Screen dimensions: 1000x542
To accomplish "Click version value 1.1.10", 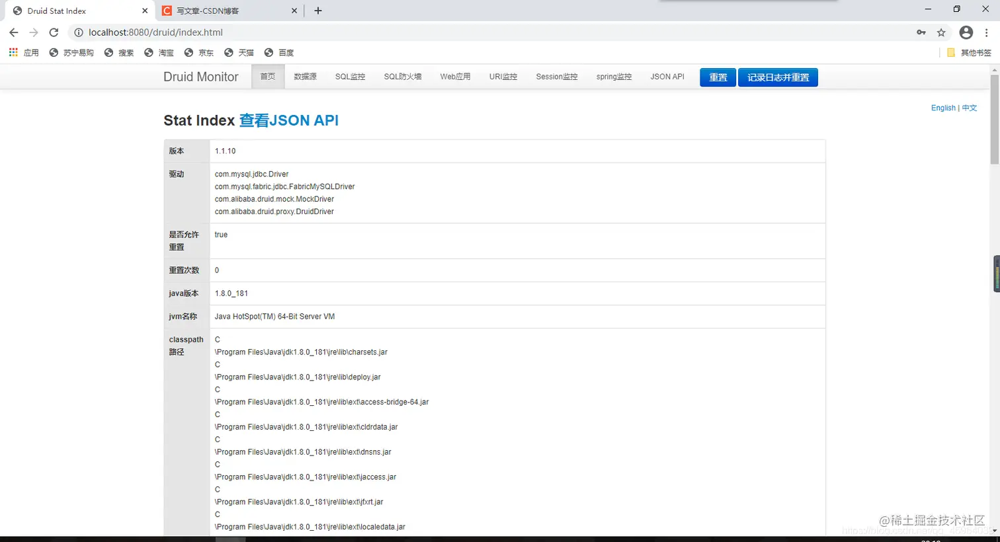I will click(225, 151).
